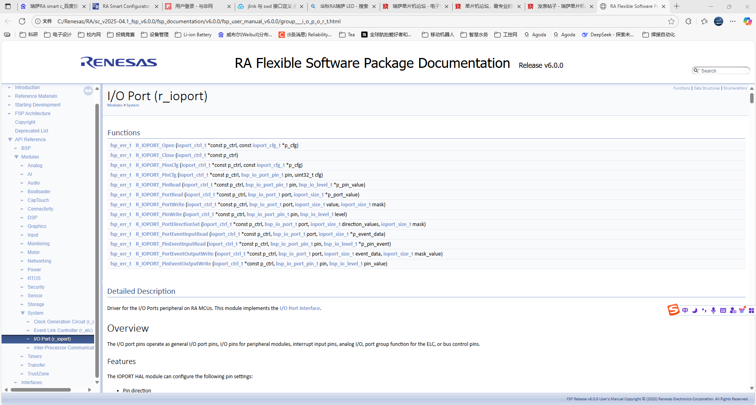The width and height of the screenshot is (756, 405).
Task: Open the Li-ion Battery bookmarks folder
Action: (193, 35)
